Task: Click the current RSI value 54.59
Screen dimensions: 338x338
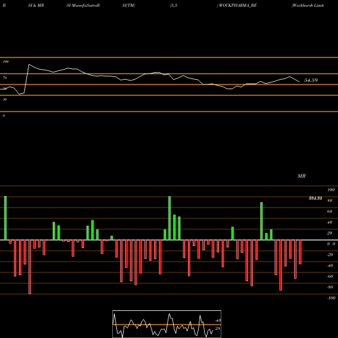Action: pyautogui.click(x=311, y=80)
